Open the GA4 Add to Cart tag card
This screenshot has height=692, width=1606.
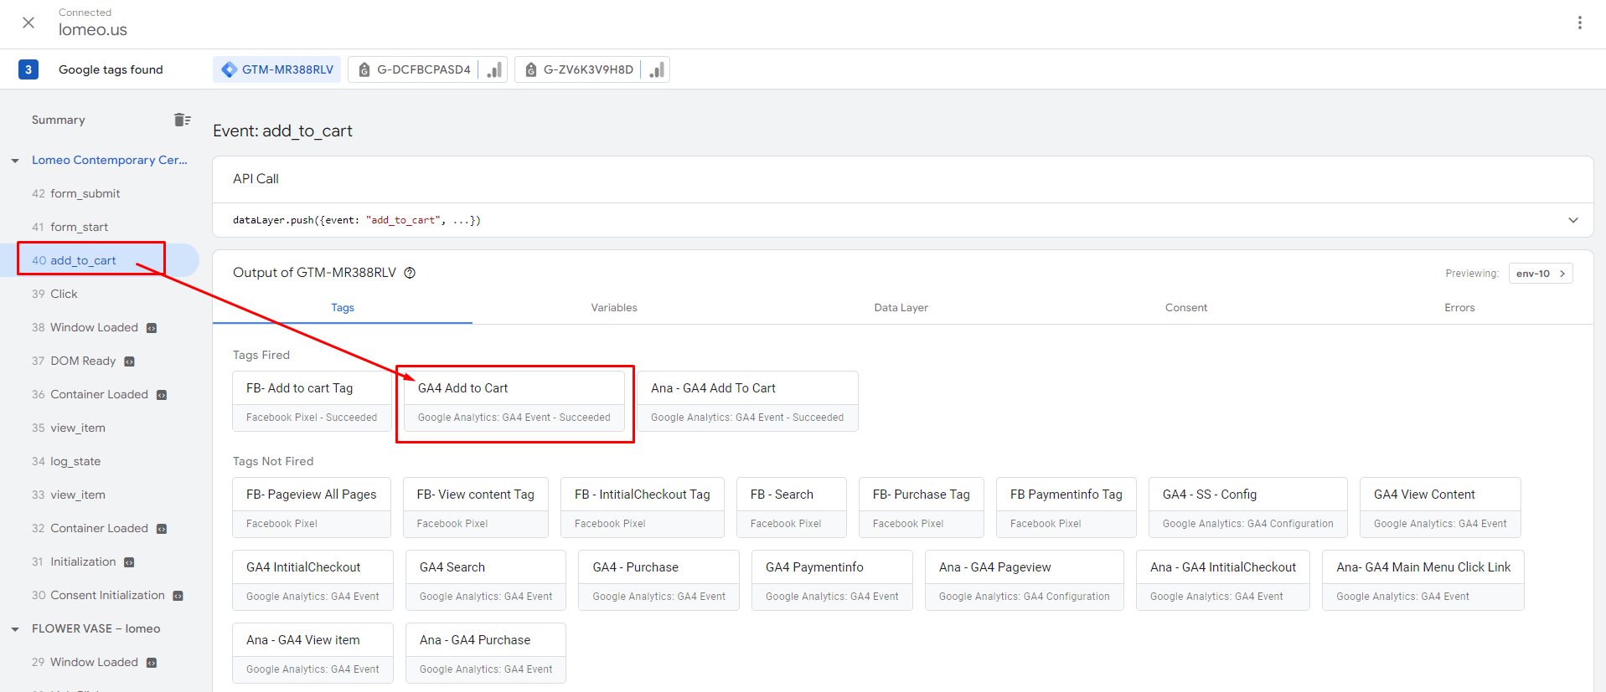pyautogui.click(x=514, y=402)
